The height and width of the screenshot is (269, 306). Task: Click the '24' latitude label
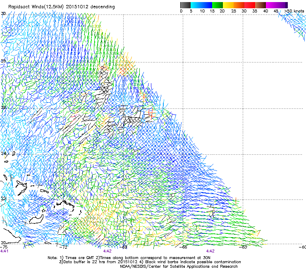tap(3, 154)
